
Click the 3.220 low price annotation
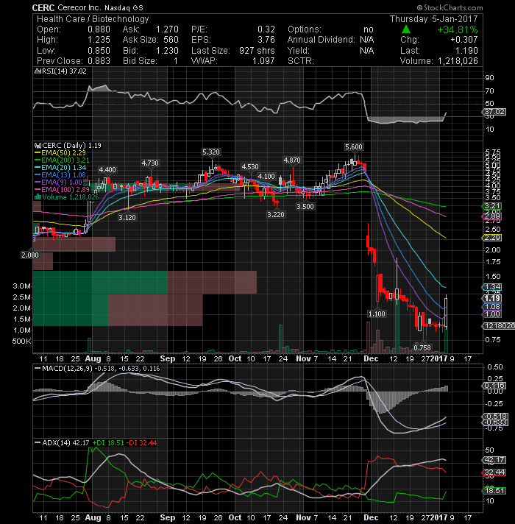[x=276, y=215]
